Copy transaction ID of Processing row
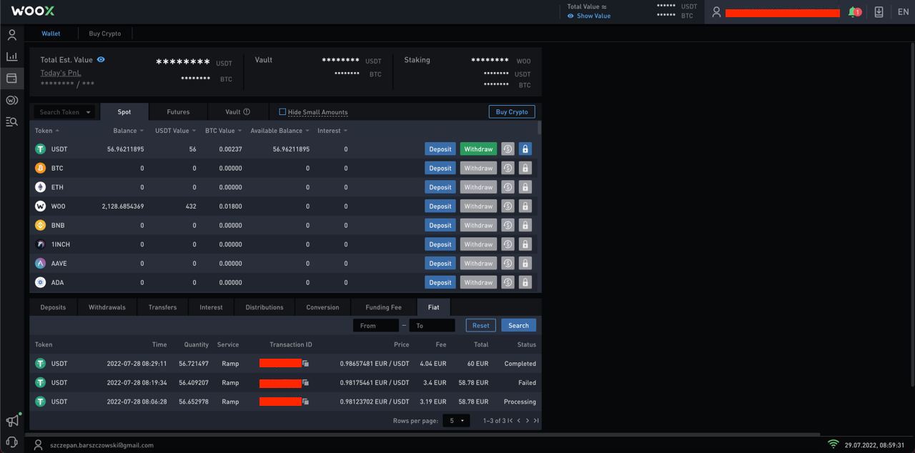This screenshot has height=453, width=915. pos(305,402)
